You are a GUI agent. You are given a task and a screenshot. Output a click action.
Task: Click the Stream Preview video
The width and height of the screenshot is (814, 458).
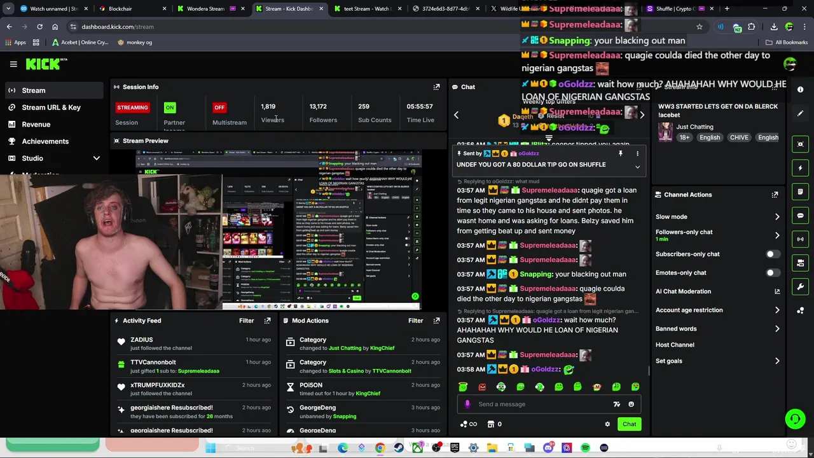click(x=278, y=230)
